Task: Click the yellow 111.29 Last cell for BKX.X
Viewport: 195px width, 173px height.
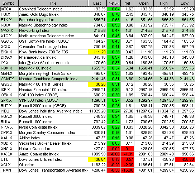Action: pyautogui.click(x=97, y=52)
